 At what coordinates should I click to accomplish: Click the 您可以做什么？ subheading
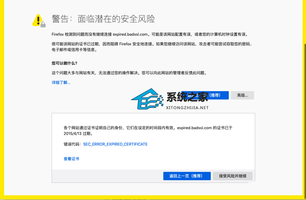point(65,63)
